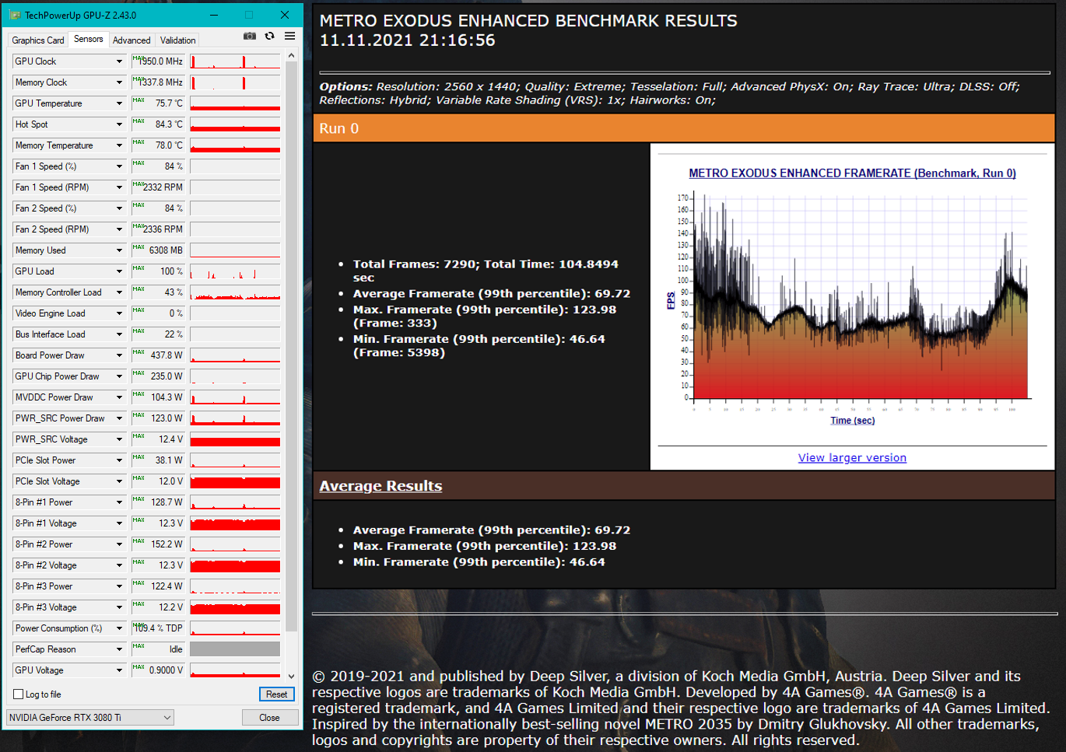The image size is (1066, 752).
Task: Click the GPU Load history graph
Action: [x=235, y=271]
